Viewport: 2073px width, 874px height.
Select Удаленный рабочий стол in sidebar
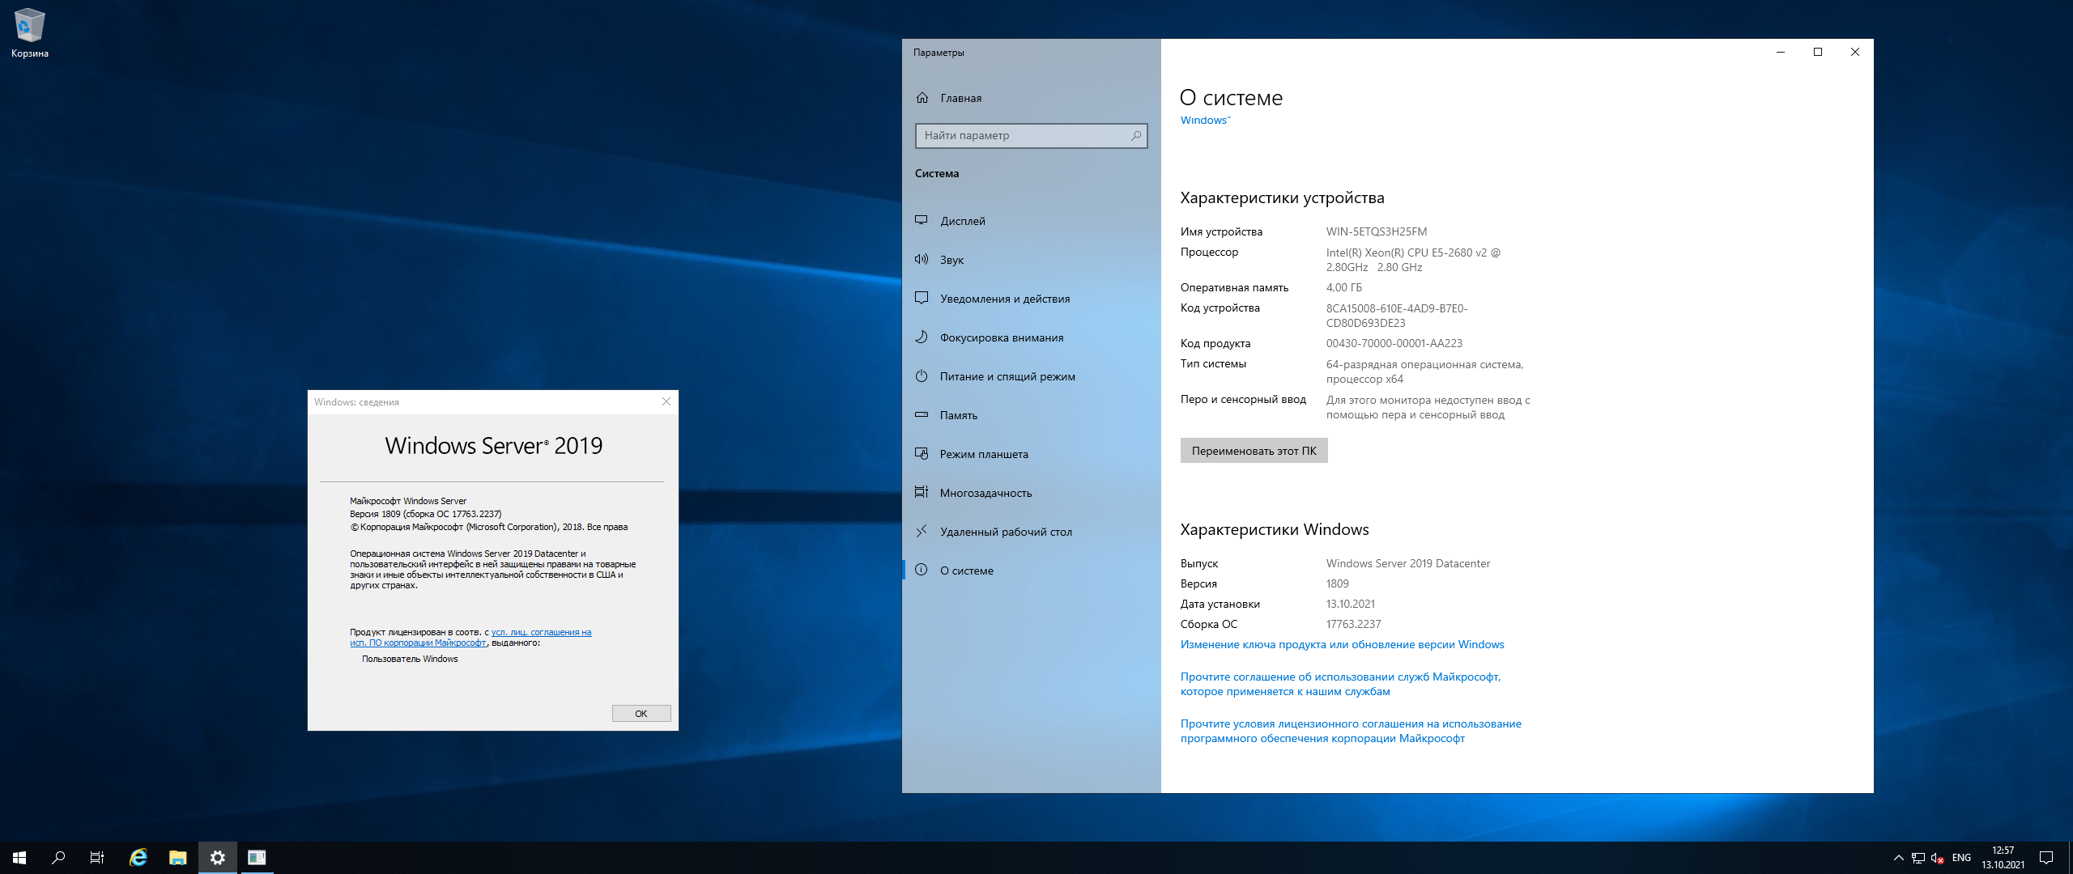tap(1032, 532)
